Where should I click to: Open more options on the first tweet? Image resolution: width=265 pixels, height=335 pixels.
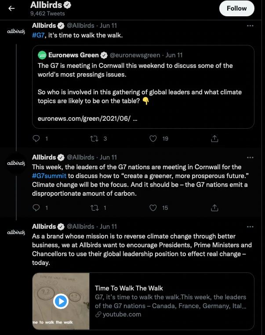pyautogui.click(x=250, y=26)
